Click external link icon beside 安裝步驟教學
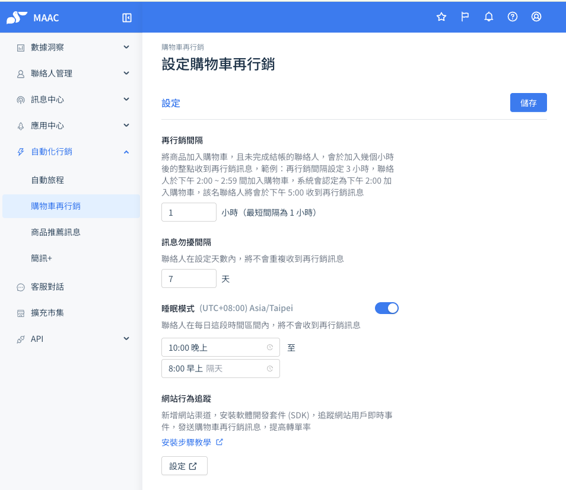 [220, 442]
